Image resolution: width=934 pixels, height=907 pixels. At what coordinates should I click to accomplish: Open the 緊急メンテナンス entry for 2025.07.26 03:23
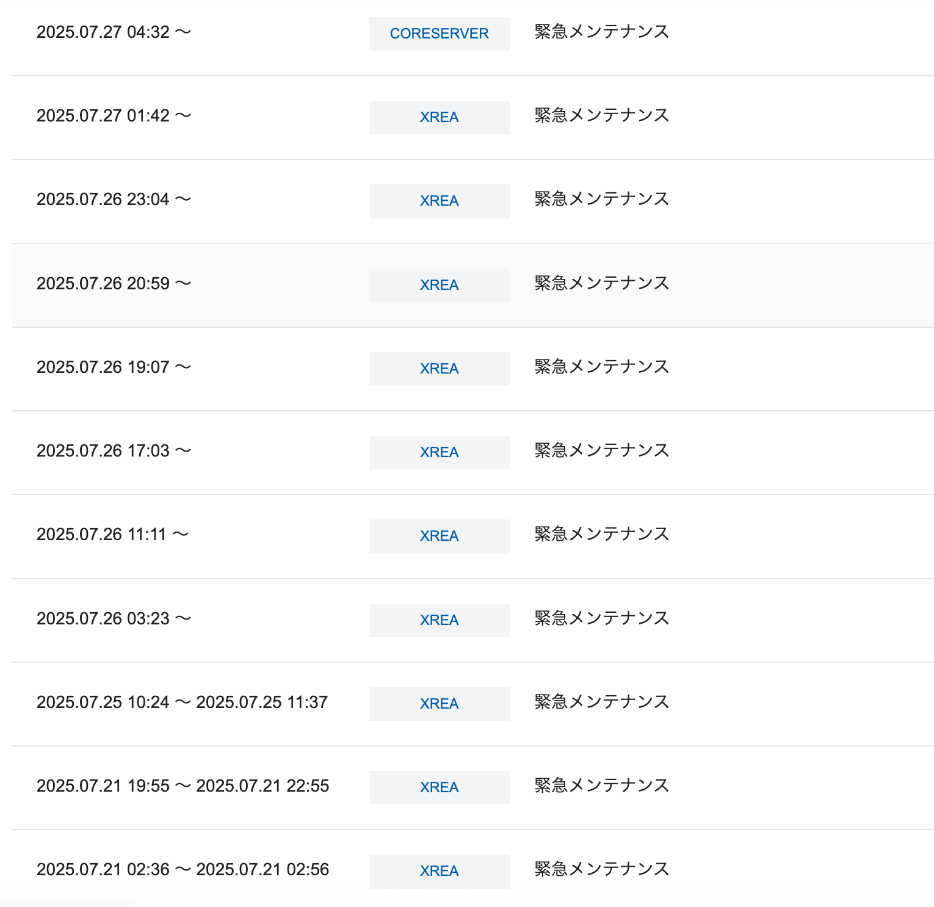coord(602,618)
